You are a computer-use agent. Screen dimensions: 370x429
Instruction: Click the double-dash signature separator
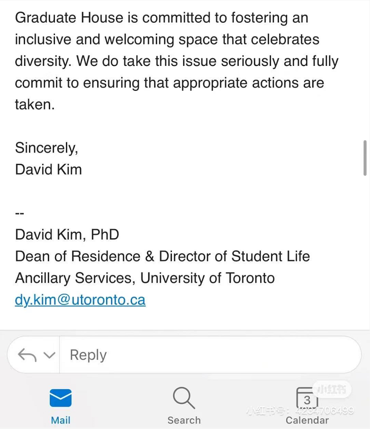point(19,213)
